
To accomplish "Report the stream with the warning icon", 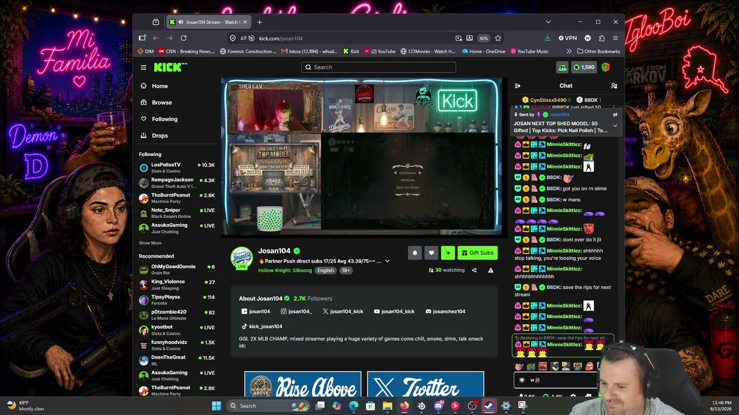I will coord(491,270).
